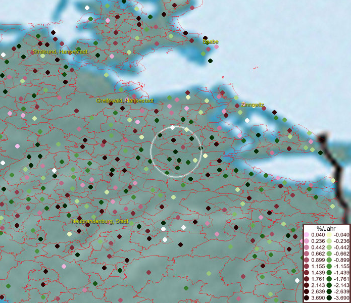Pick the -3.690 darkest green legend swatch
This screenshot has height=303, width=351.
tap(329, 298)
